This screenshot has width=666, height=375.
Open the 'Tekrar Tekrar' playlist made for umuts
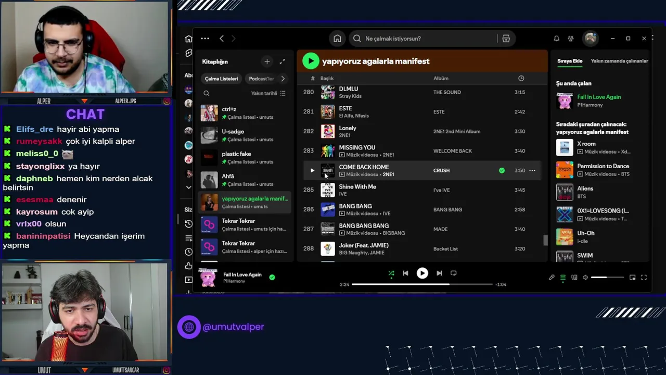pyautogui.click(x=244, y=225)
